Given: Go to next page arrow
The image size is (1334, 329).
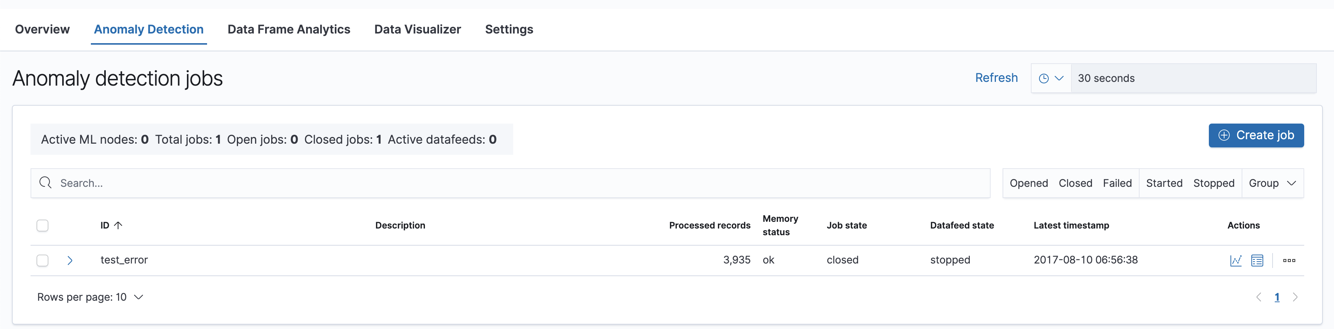Looking at the screenshot, I should pos(1295,297).
